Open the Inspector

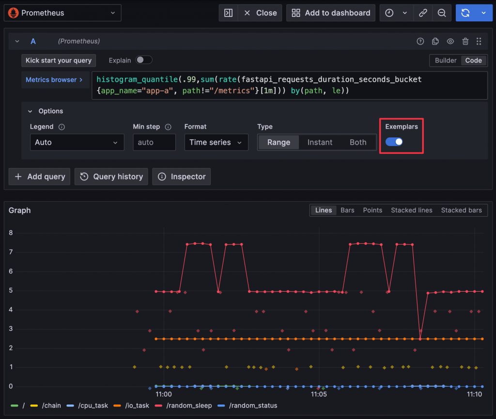pos(181,176)
